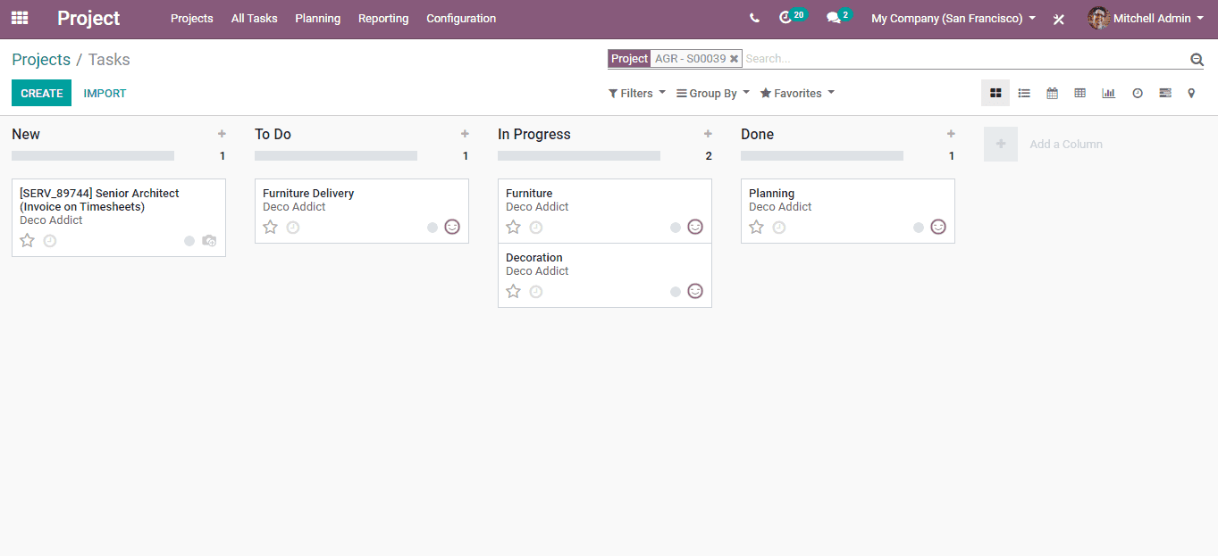Image resolution: width=1218 pixels, height=556 pixels.
Task: Click the Done column progress bar
Action: 822,155
